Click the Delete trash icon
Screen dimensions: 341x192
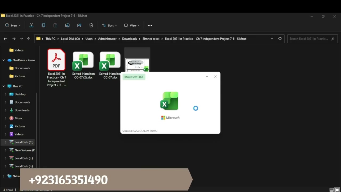[x=91, y=25]
